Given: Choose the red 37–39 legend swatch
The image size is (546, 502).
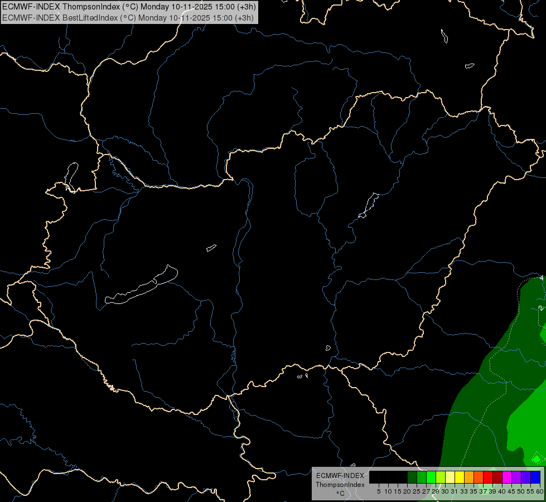Looking at the screenshot, I should [488, 477].
